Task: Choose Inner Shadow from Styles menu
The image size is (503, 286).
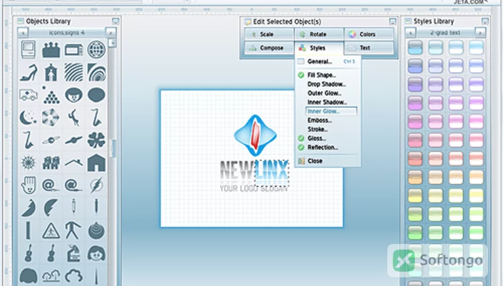Action: [327, 102]
